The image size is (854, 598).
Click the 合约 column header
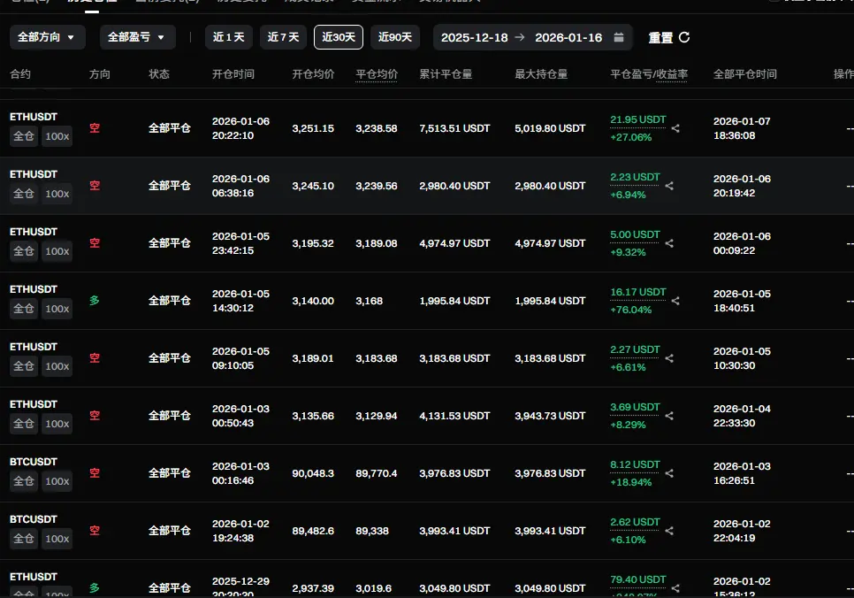20,74
